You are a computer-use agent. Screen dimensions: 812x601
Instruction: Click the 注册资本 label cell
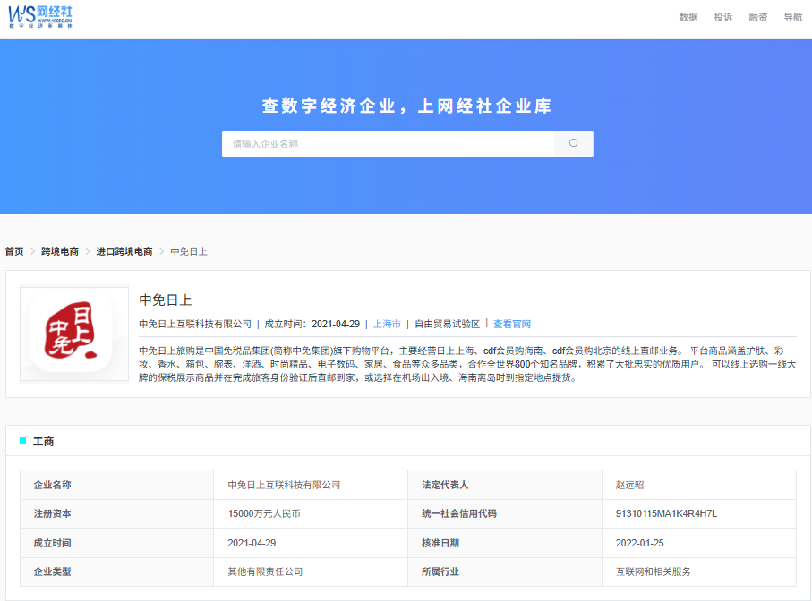116,513
